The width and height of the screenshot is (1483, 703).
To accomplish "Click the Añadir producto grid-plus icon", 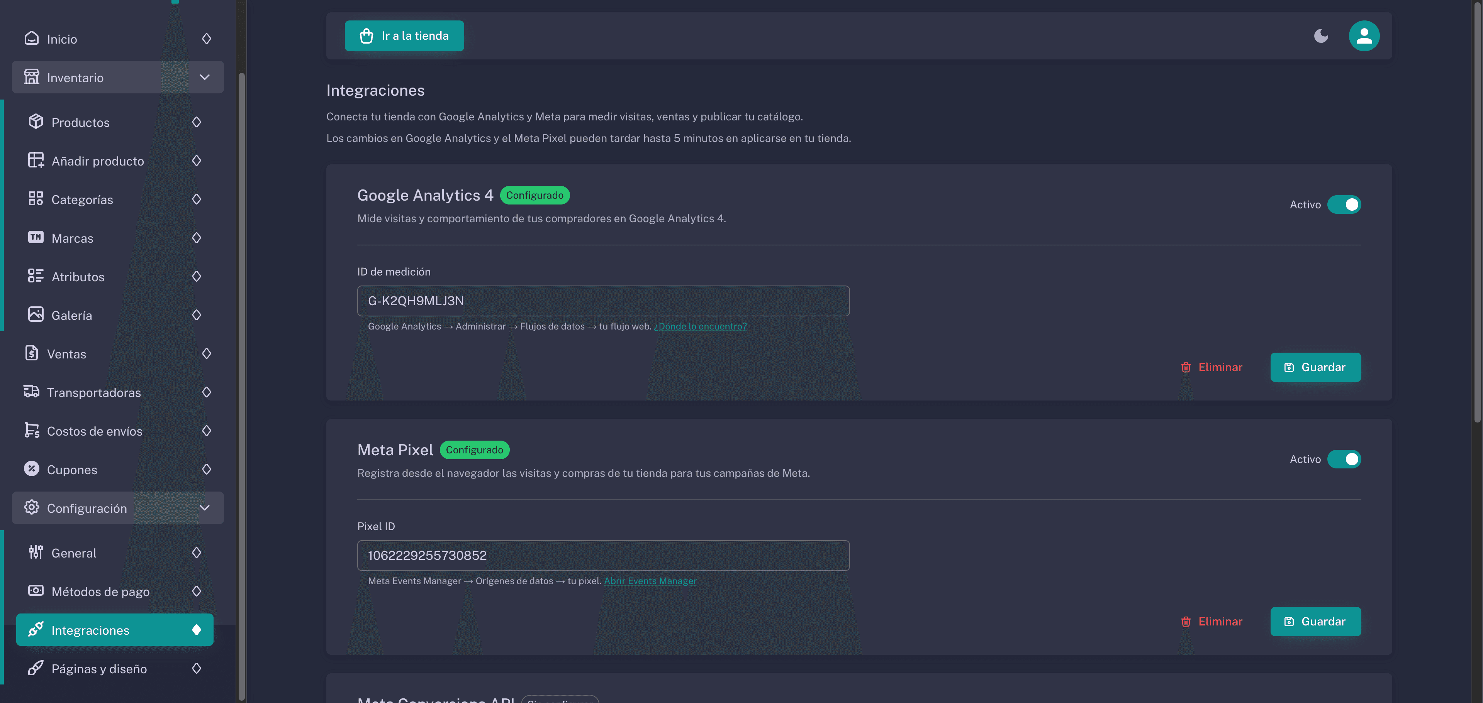I will point(36,161).
